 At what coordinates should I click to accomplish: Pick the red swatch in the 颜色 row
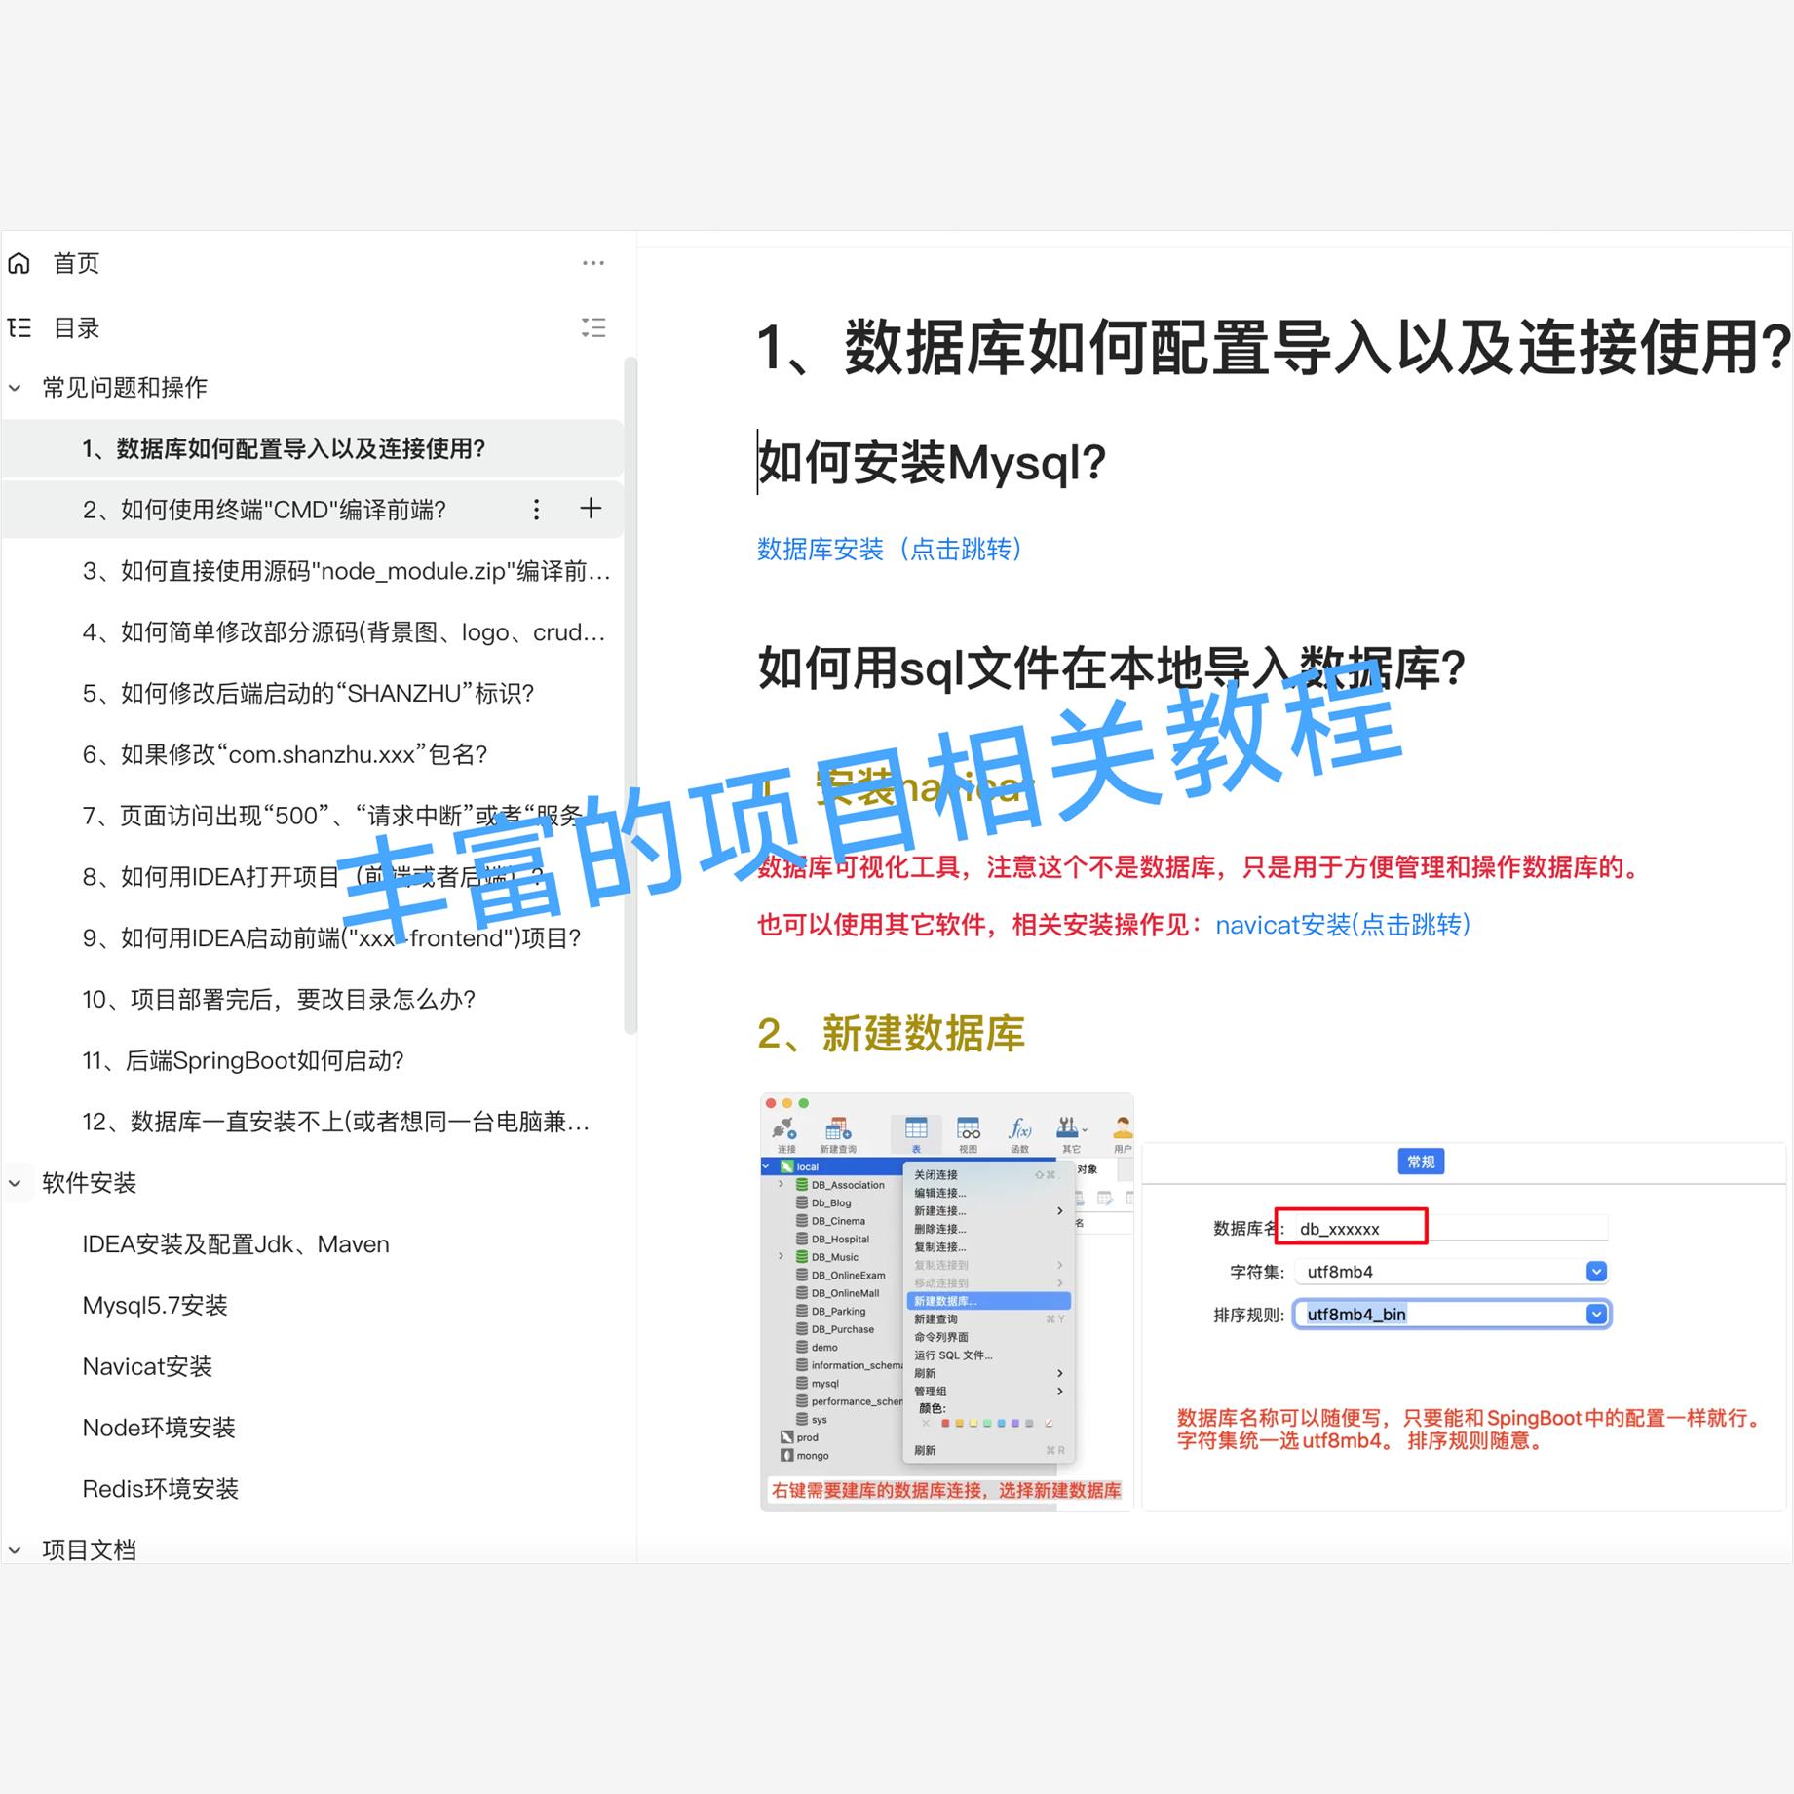point(945,1424)
